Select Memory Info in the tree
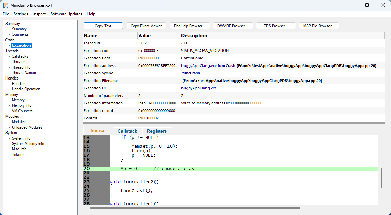 click(x=22, y=105)
